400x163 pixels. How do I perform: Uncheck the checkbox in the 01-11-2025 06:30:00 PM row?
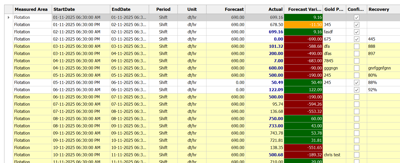pyautogui.click(x=357, y=25)
